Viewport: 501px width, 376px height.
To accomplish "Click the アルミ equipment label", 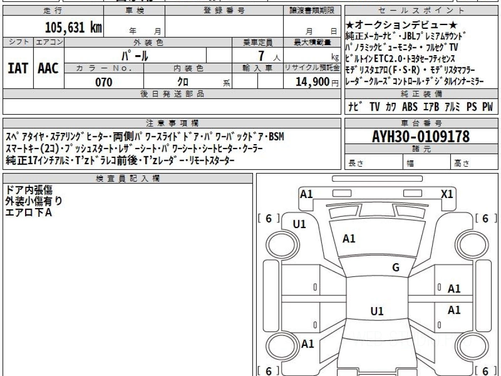I will click(x=452, y=107).
